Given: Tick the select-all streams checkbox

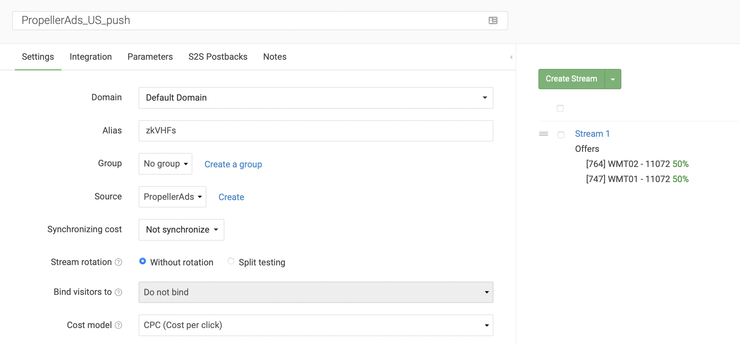Looking at the screenshot, I should (560, 108).
